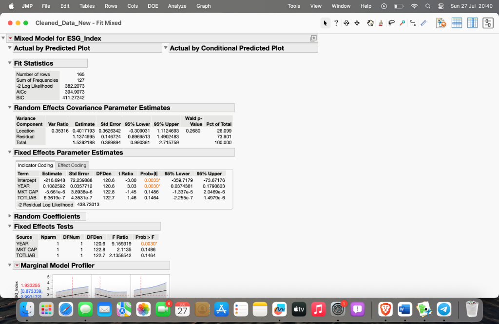Switch to the Effect Coding tab

point(72,165)
